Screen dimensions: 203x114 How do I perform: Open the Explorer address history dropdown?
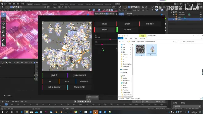coord(173,42)
